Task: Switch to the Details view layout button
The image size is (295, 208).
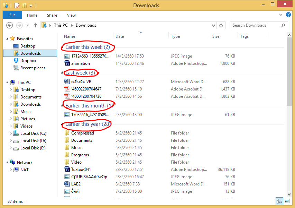Action: (279, 201)
